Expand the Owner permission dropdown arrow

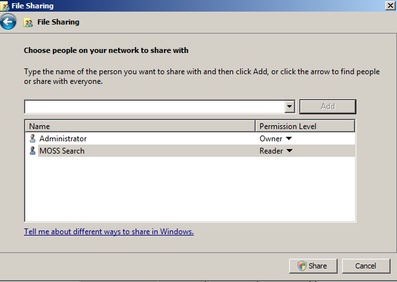tap(289, 139)
